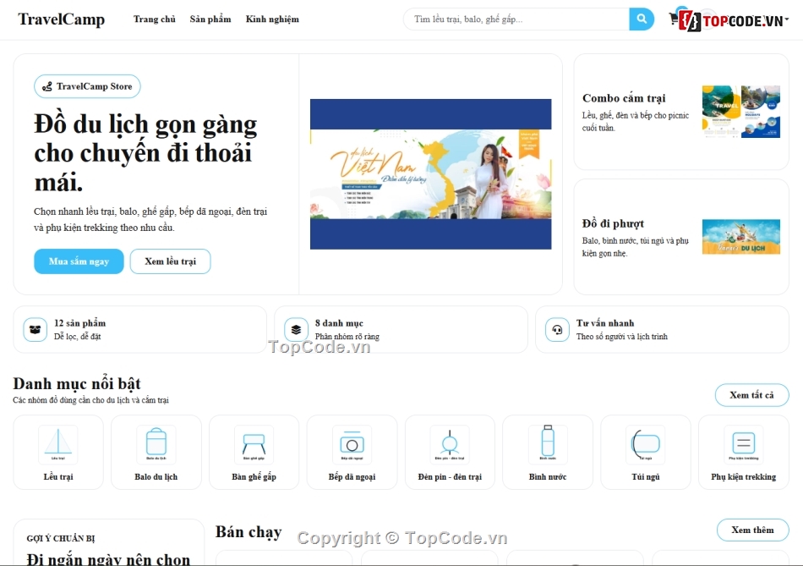Select the Bàn ghế gấp chair icon
This screenshot has height=566, width=803.
click(x=254, y=444)
